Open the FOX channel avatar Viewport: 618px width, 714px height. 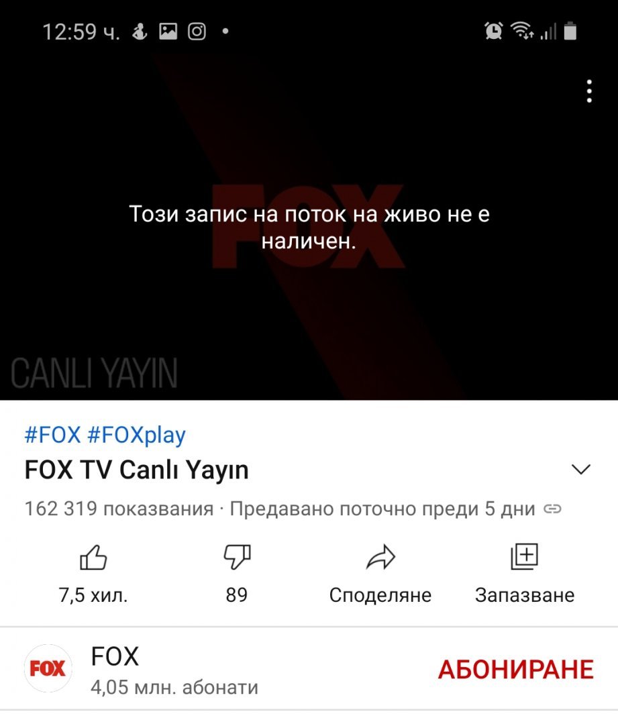[48, 668]
